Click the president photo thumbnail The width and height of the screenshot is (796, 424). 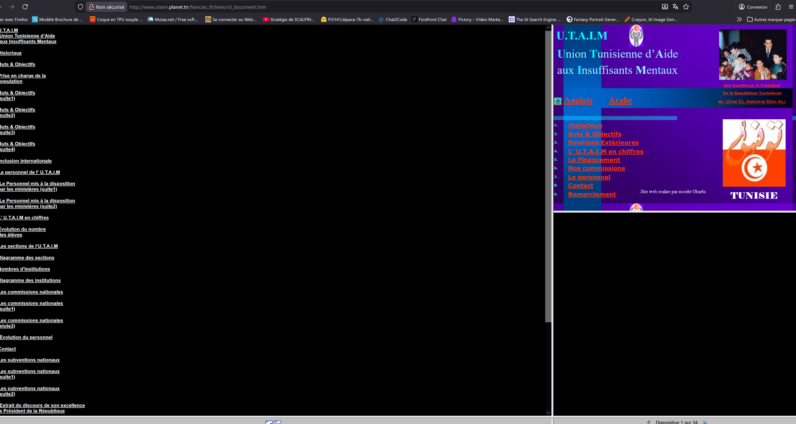(x=752, y=55)
